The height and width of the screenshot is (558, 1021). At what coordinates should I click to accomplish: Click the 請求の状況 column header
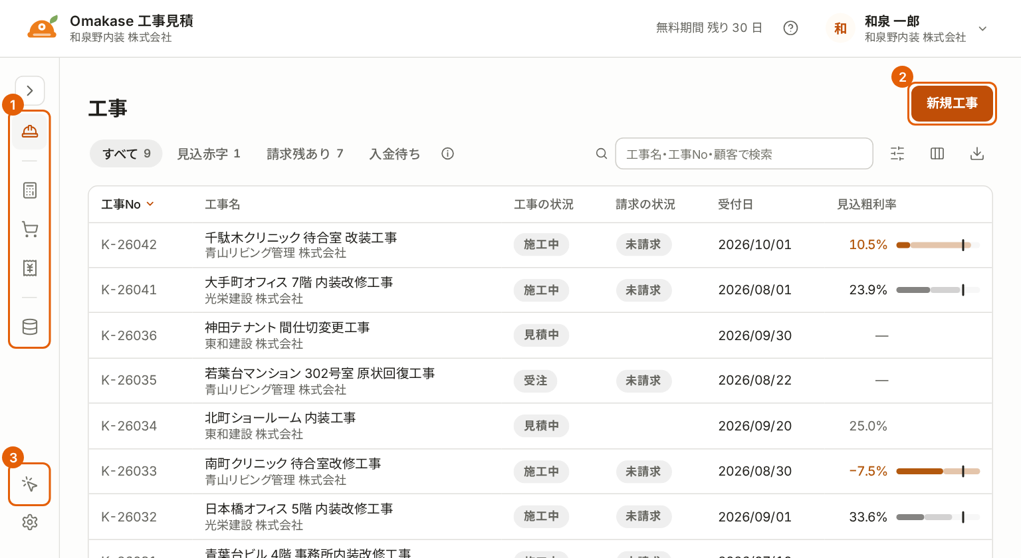coord(645,204)
